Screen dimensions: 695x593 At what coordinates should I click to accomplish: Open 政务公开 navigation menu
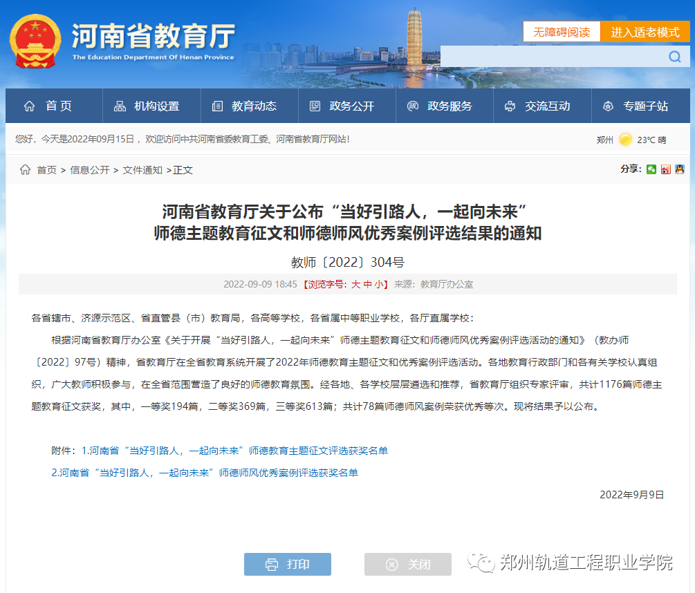click(347, 106)
